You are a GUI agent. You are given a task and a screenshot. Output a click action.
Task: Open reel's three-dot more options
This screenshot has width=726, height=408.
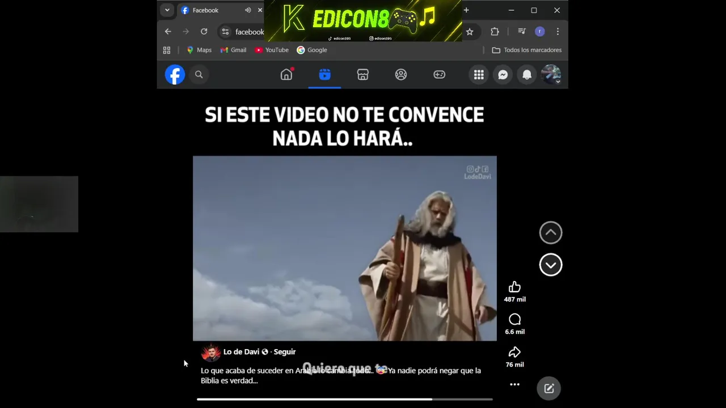point(514,384)
